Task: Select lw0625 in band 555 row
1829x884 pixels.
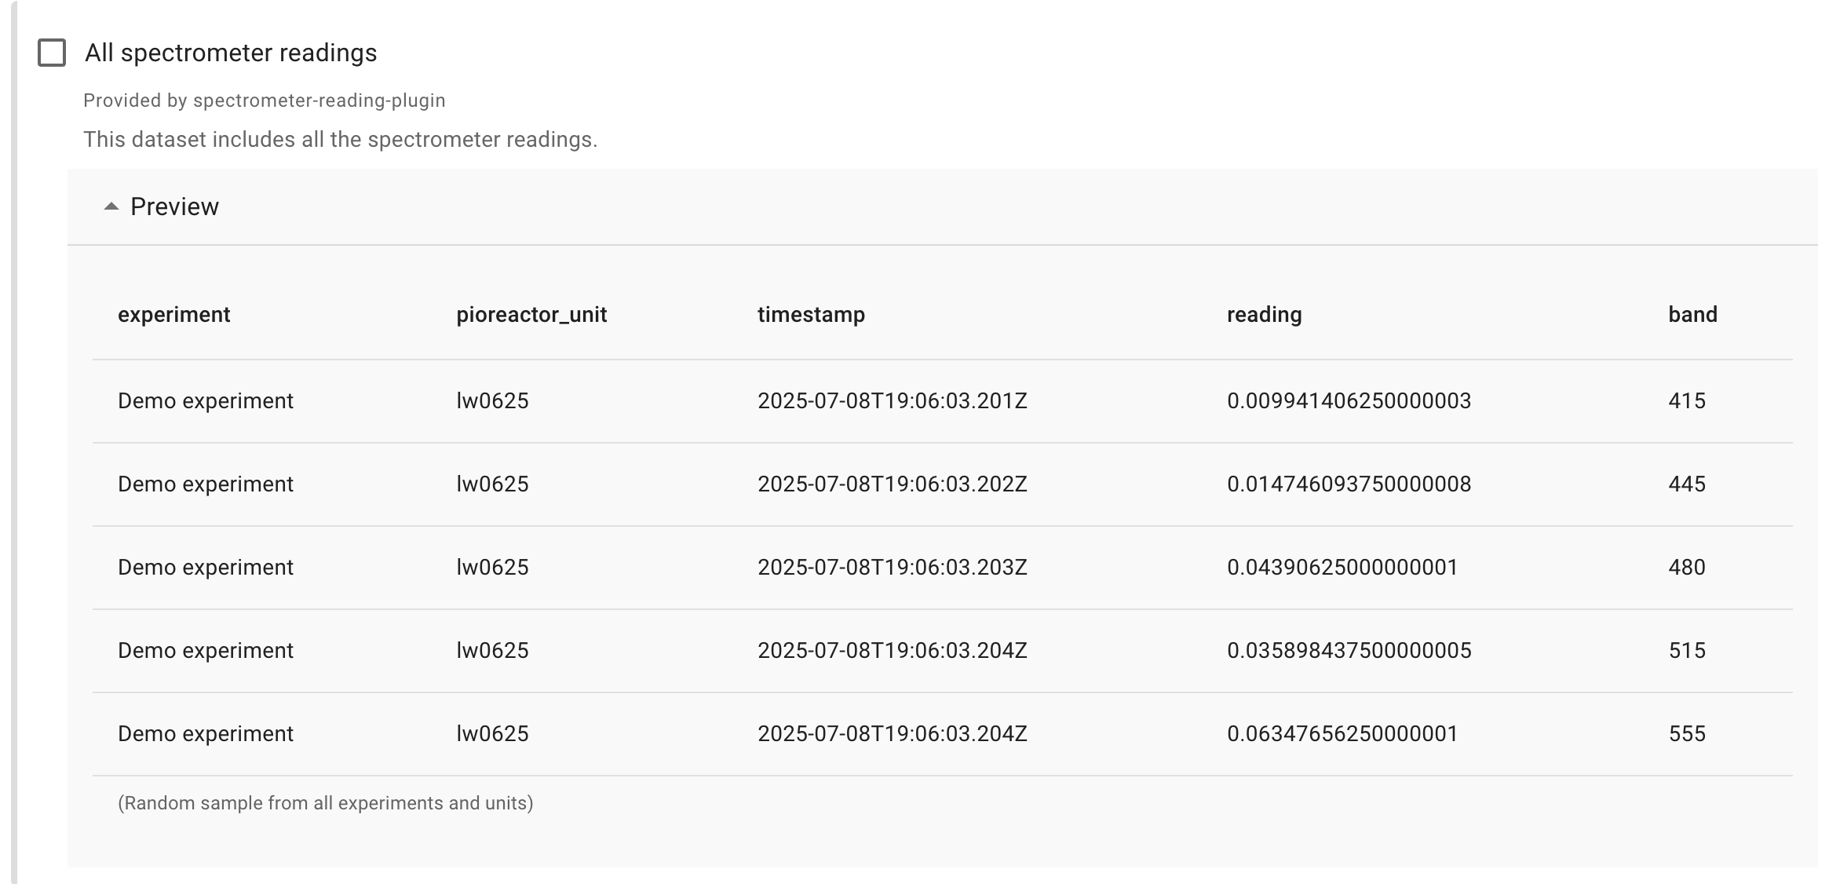Action: pos(492,734)
